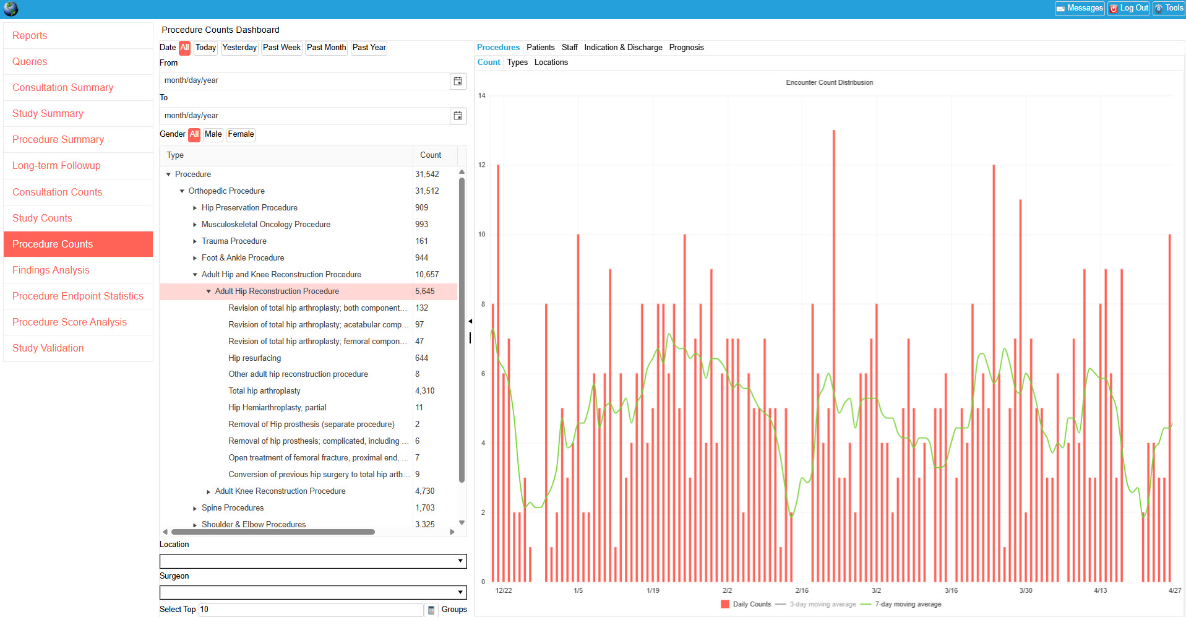This screenshot has width=1186, height=617.
Task: Toggle the 7-day moving average legend
Action: tap(901, 604)
